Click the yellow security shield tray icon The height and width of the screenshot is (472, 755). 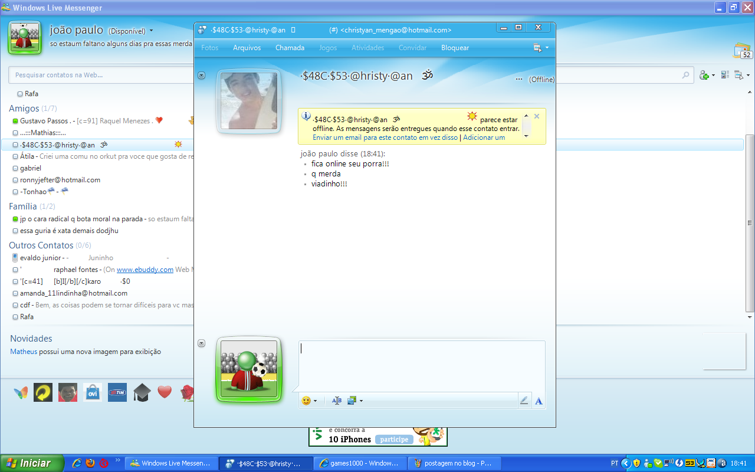637,463
